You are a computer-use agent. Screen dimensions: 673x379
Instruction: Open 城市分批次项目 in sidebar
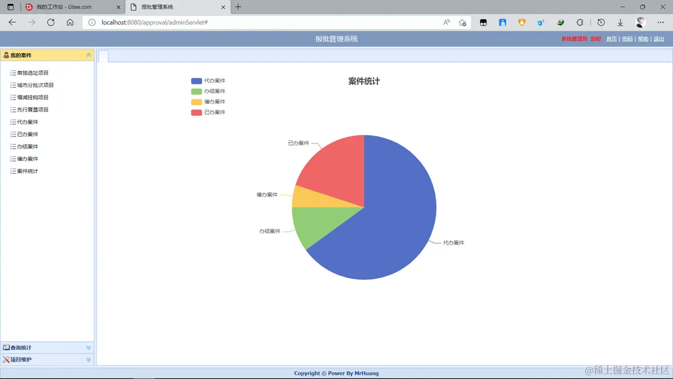click(36, 85)
